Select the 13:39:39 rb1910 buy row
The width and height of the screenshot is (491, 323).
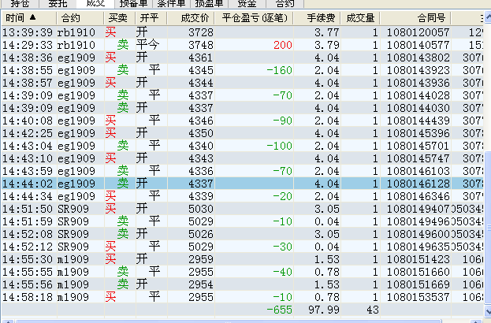pyautogui.click(x=236, y=32)
